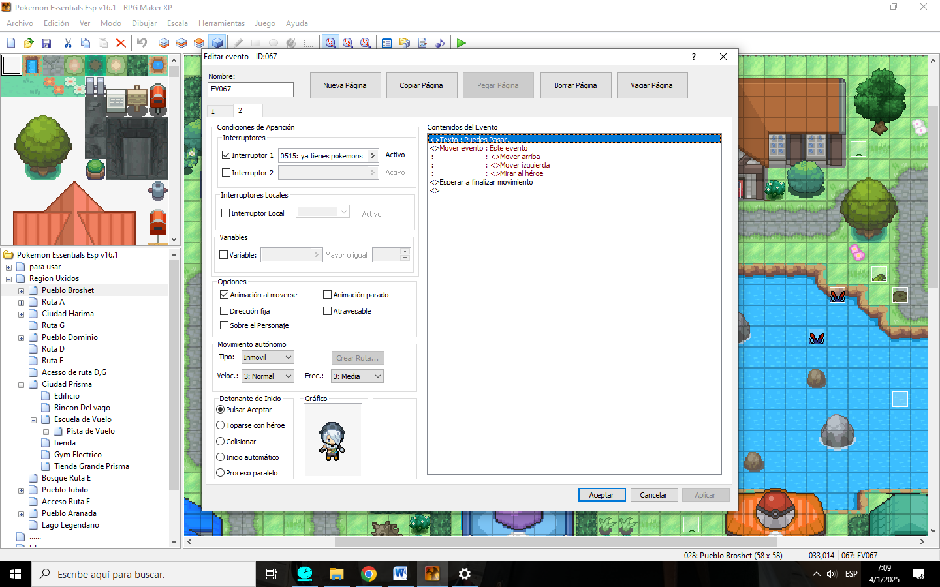Toggle the Atravesable checkbox
The image size is (940, 587).
click(328, 311)
